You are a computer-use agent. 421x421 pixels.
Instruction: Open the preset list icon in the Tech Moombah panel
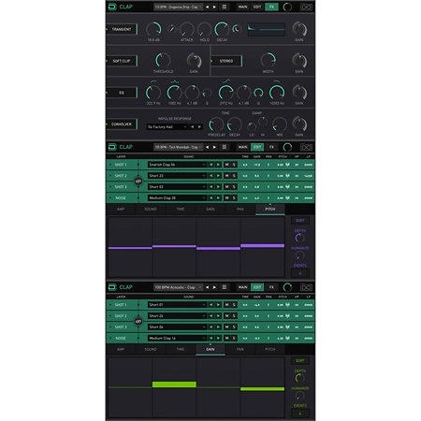point(225,147)
